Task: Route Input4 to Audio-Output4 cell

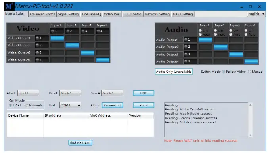Action: pyautogui.click(x=251, y=62)
